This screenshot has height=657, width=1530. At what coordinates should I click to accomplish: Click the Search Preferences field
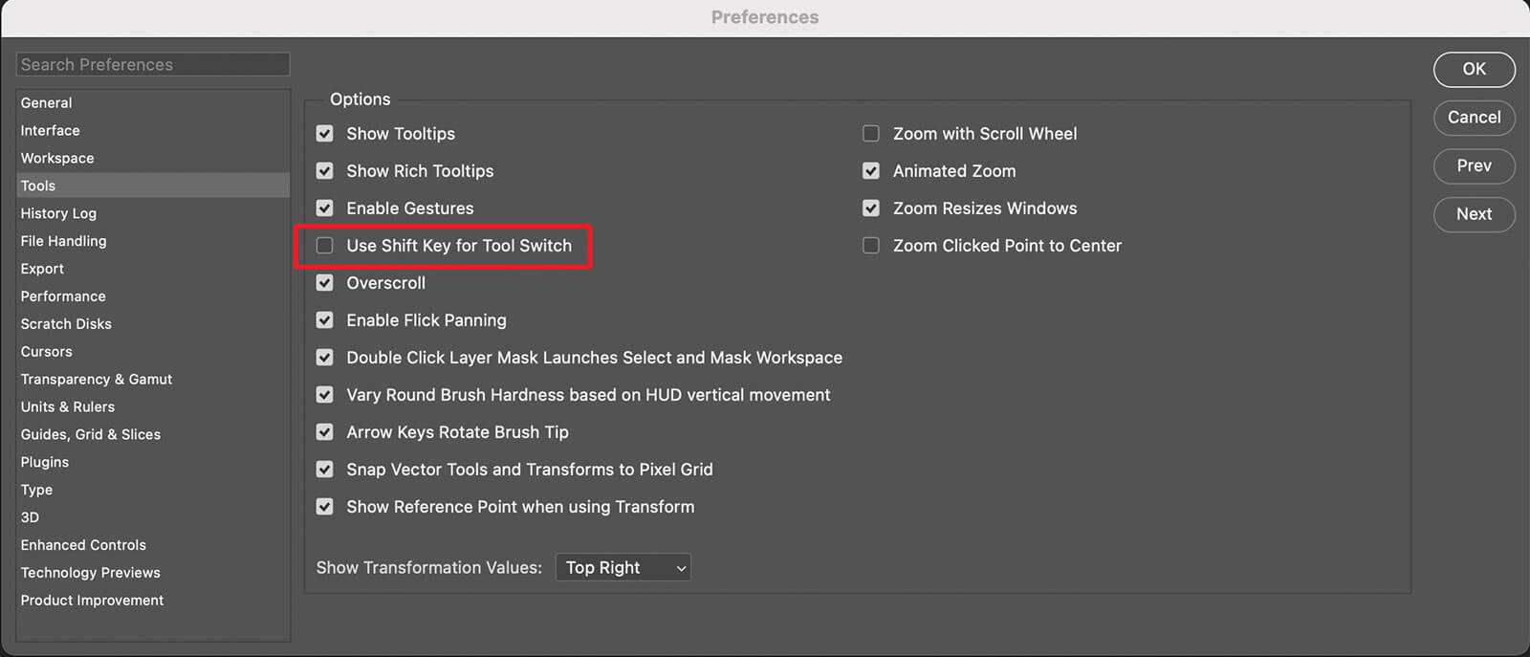point(153,64)
